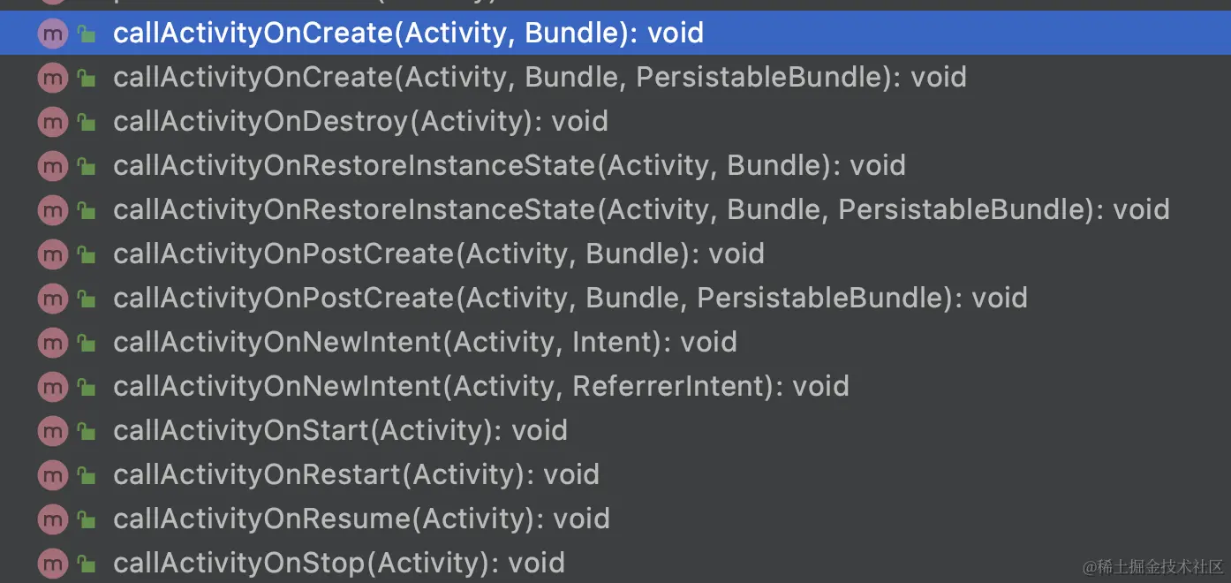Click the green lock icon beside callActivityOnStart

[x=87, y=431]
